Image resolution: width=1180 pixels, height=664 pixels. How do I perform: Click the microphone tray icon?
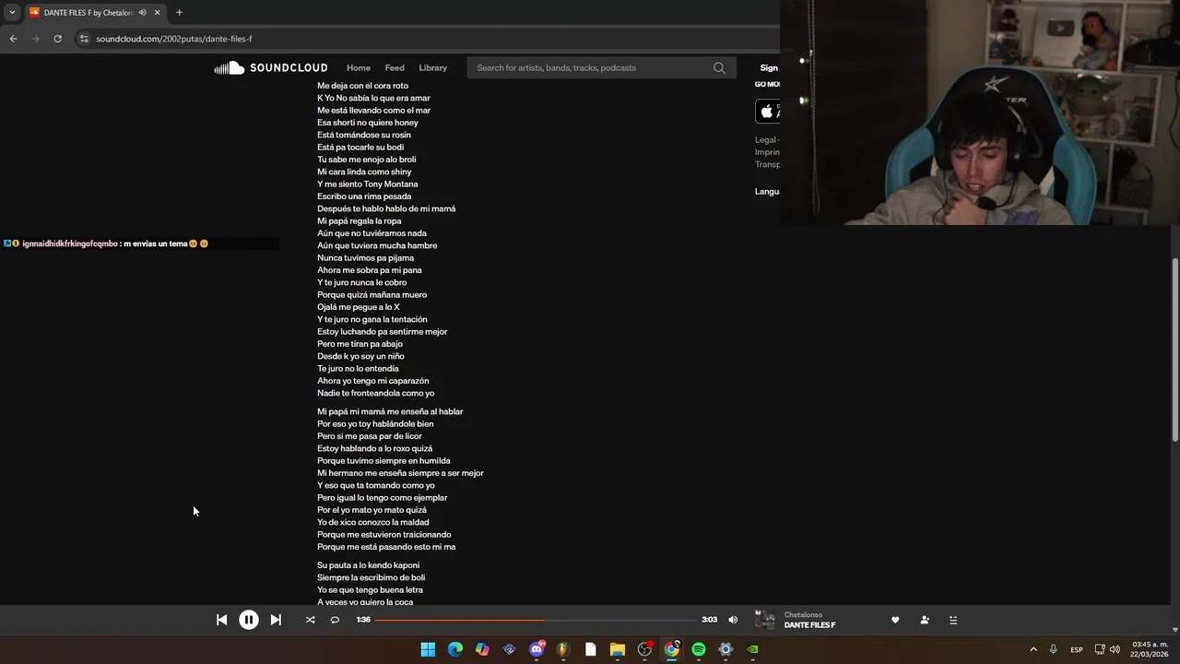point(1054,649)
